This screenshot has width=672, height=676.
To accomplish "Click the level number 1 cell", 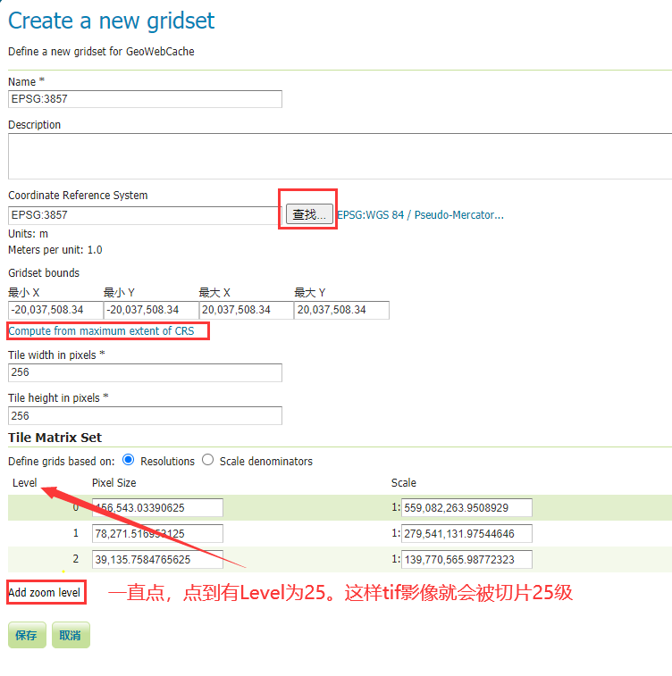I will pos(76,533).
